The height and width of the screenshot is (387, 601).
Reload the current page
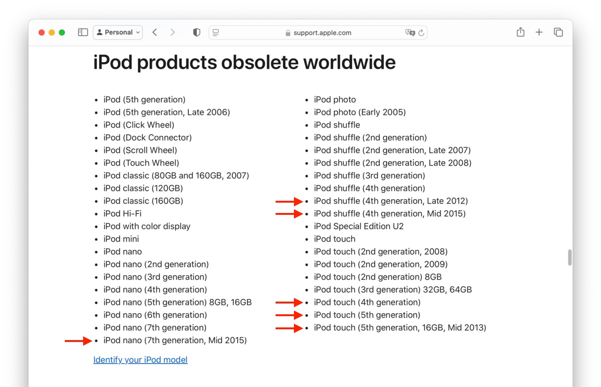pos(421,32)
